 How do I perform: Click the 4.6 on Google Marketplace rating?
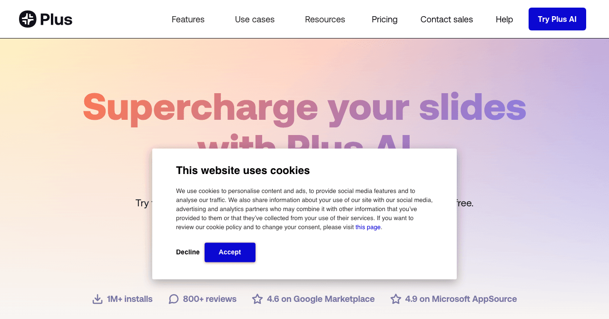pos(321,299)
